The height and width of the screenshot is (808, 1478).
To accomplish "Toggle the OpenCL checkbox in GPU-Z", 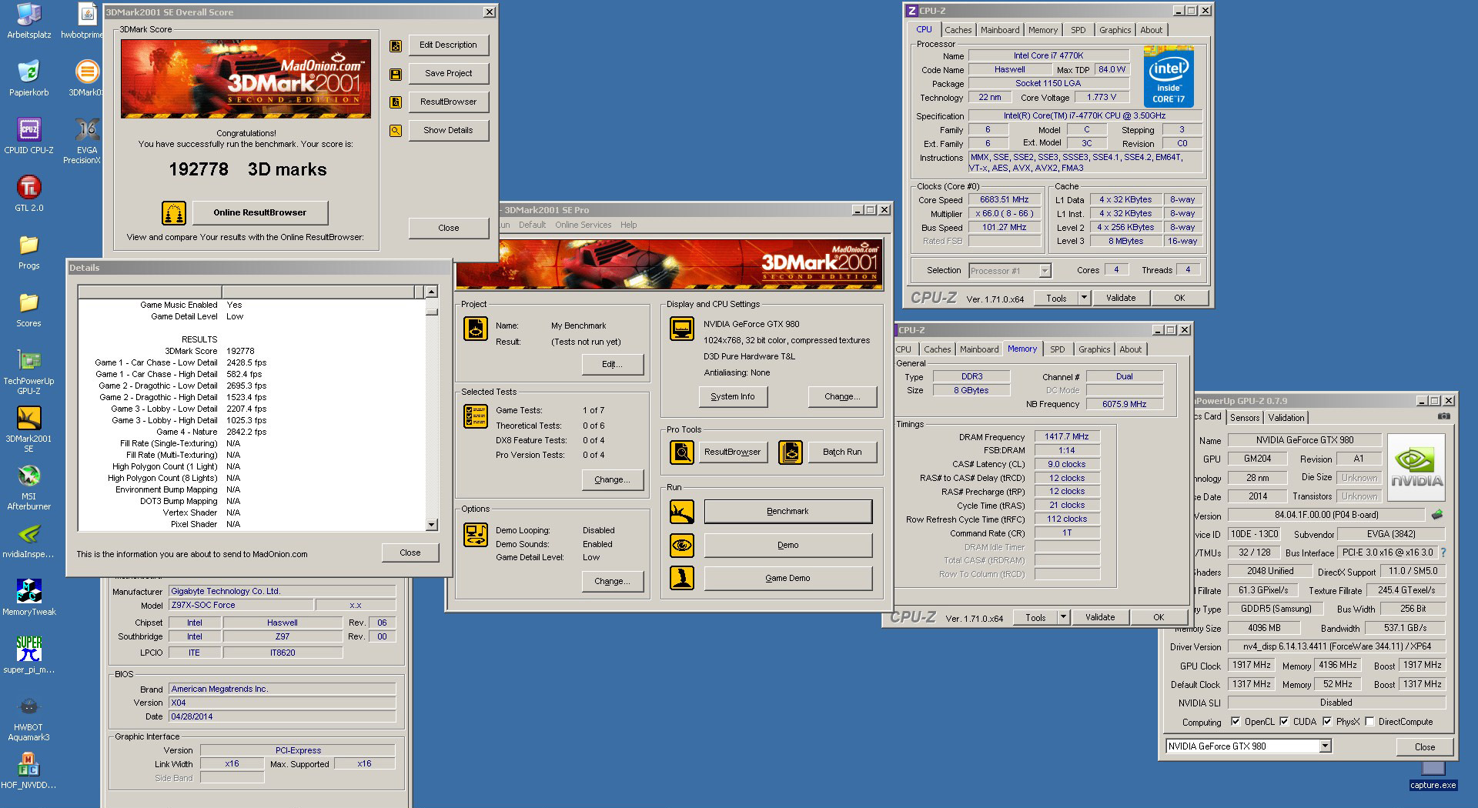I will pyautogui.click(x=1236, y=722).
